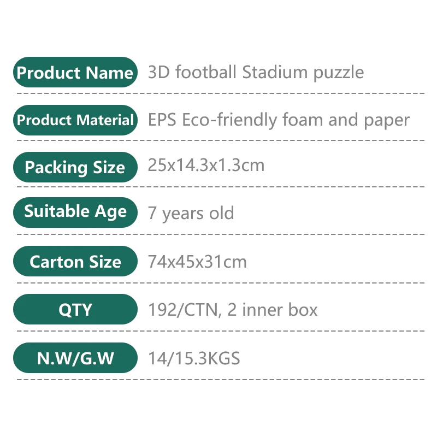The height and width of the screenshot is (437, 437).
Task: Select the 74x45x31cm carton size value
Action: click(197, 262)
